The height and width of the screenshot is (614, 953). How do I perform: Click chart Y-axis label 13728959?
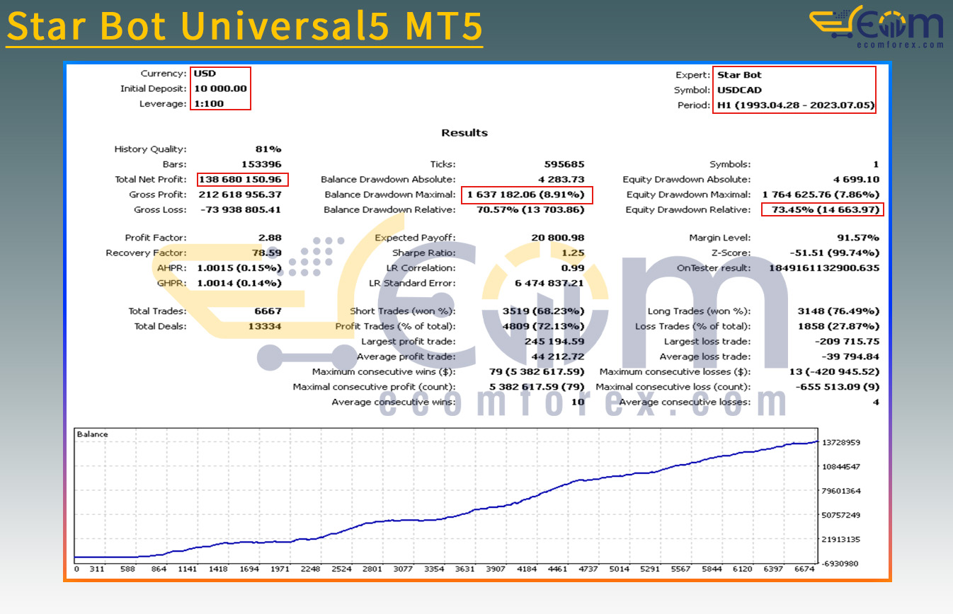tap(843, 442)
